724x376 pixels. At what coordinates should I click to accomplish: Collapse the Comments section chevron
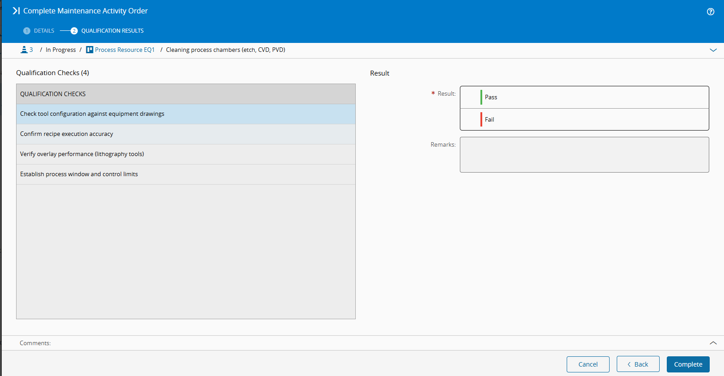(713, 343)
